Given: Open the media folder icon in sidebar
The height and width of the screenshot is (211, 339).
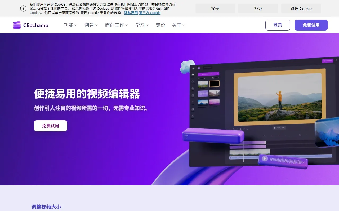Looking at the screenshot, I should coord(193,74).
